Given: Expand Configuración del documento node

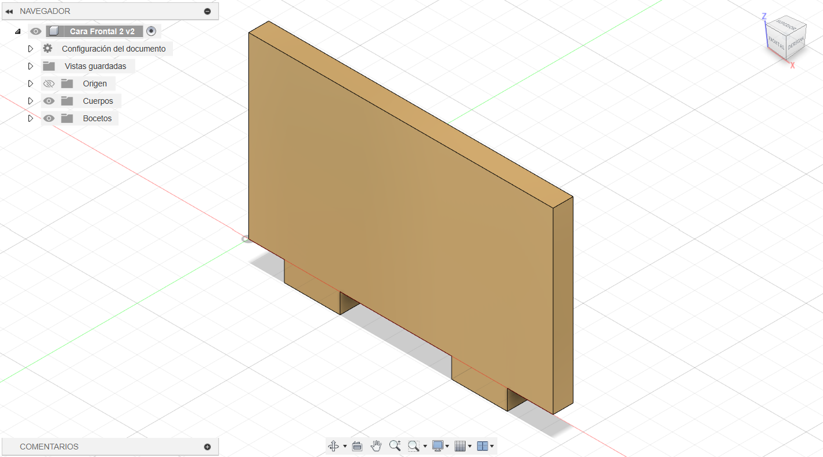Looking at the screenshot, I should [x=31, y=49].
